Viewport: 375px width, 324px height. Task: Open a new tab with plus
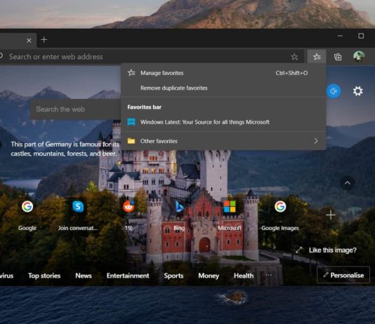[44, 40]
